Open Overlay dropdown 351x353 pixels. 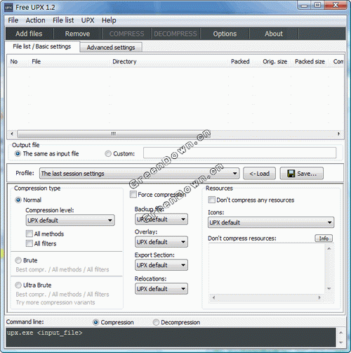pyautogui.click(x=161, y=242)
